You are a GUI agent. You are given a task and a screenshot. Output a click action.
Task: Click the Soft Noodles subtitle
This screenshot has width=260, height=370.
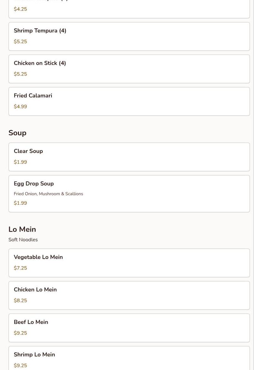click(23, 240)
